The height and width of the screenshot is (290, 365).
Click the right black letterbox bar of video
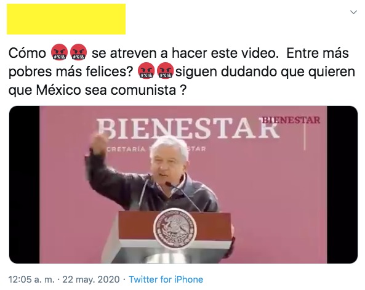tap(342, 185)
